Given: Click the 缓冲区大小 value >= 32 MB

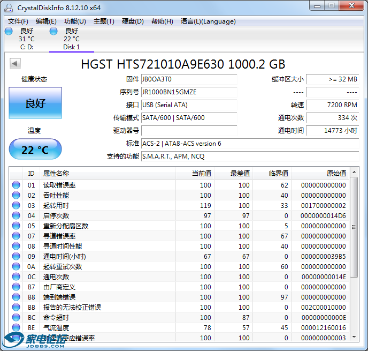Looking at the screenshot, I should pos(333,79).
